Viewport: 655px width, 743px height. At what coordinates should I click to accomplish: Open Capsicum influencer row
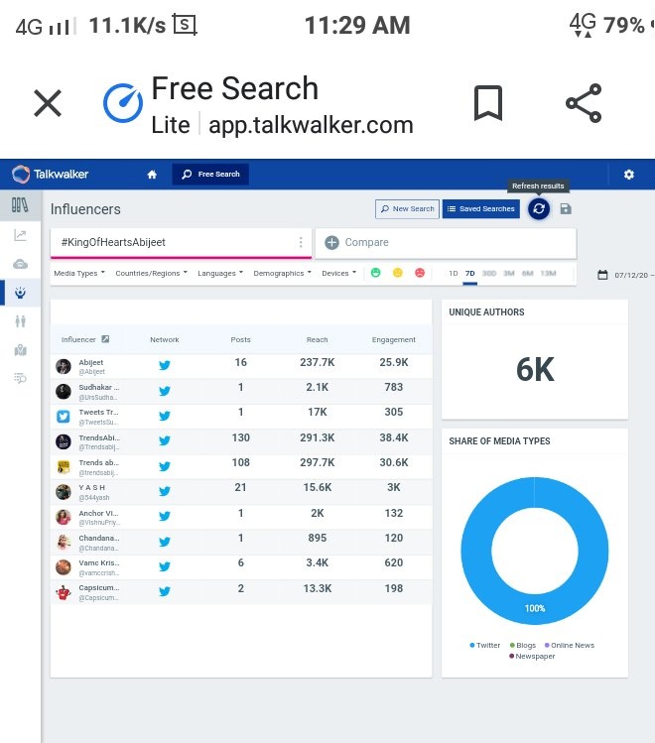click(241, 592)
